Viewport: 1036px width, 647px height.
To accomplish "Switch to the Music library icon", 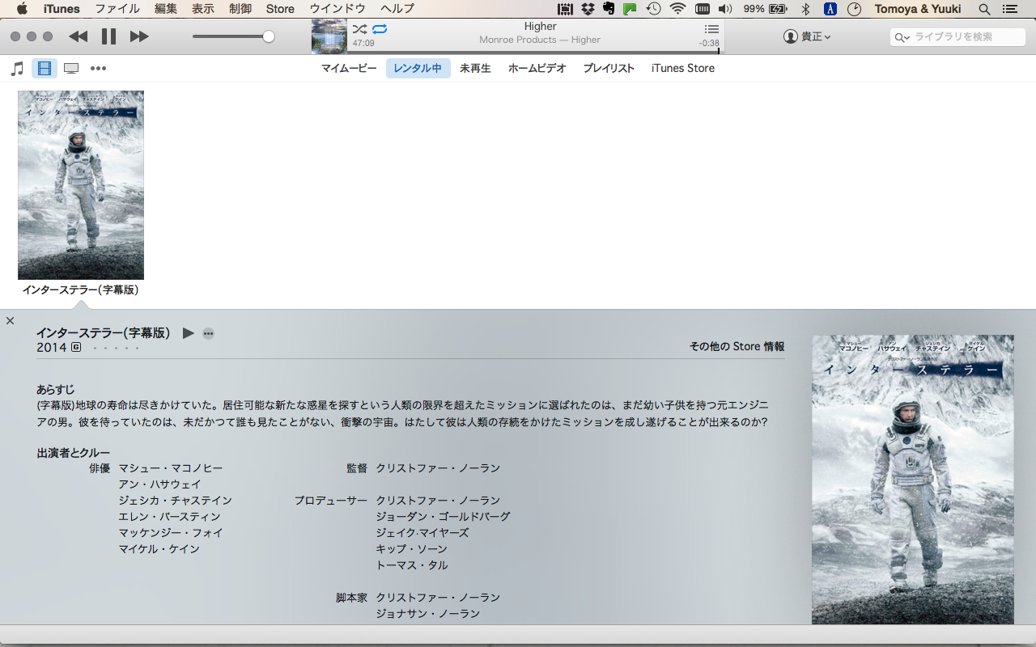I will [x=17, y=69].
